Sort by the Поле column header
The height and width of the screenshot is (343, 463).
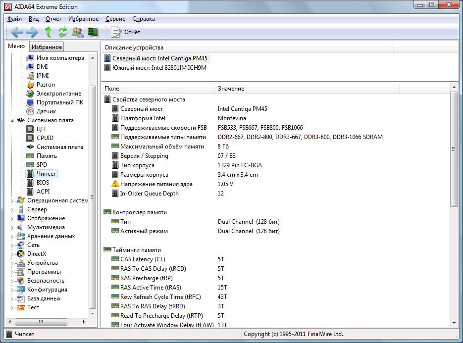coord(158,88)
